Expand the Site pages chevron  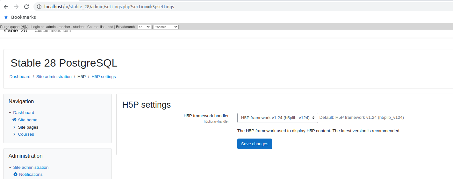[x=14, y=127]
